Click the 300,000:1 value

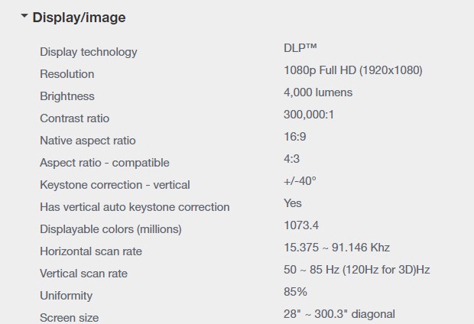pyautogui.click(x=309, y=115)
